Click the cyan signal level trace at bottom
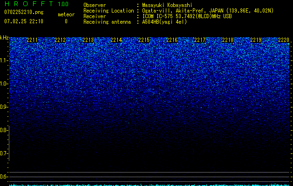 pyautogui.click(x=149, y=185)
